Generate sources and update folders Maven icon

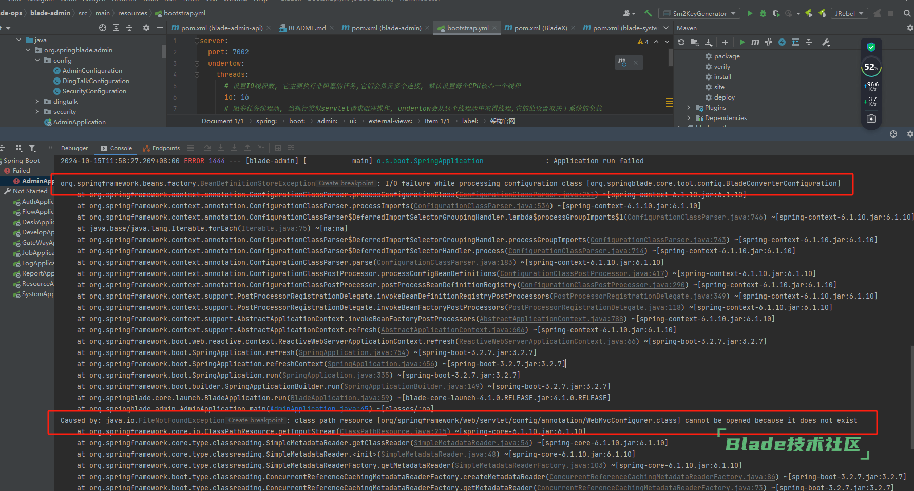tap(695, 42)
